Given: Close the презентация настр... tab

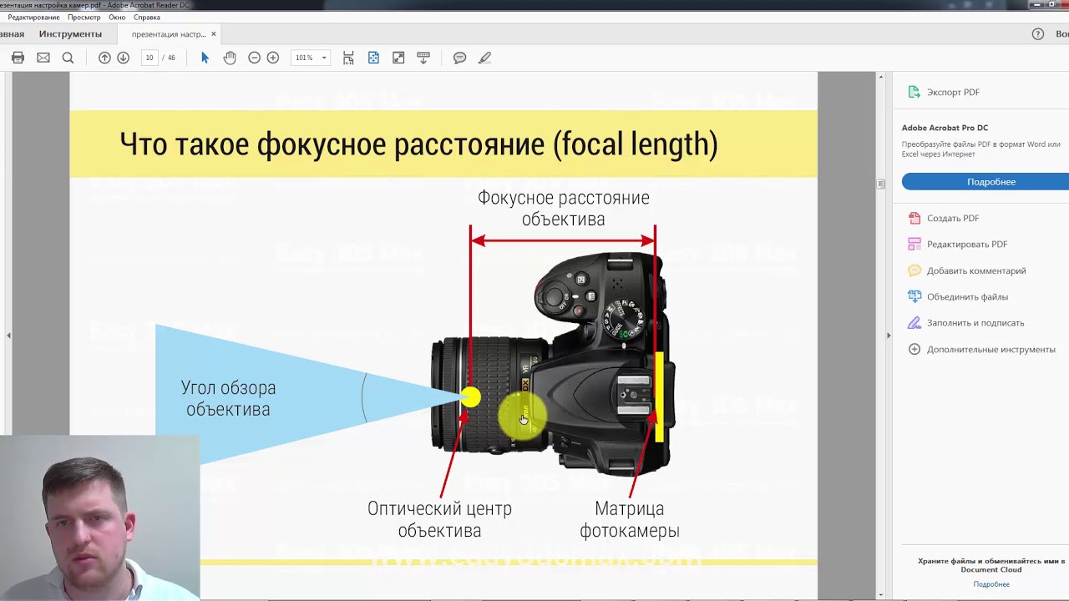Looking at the screenshot, I should click(x=214, y=34).
